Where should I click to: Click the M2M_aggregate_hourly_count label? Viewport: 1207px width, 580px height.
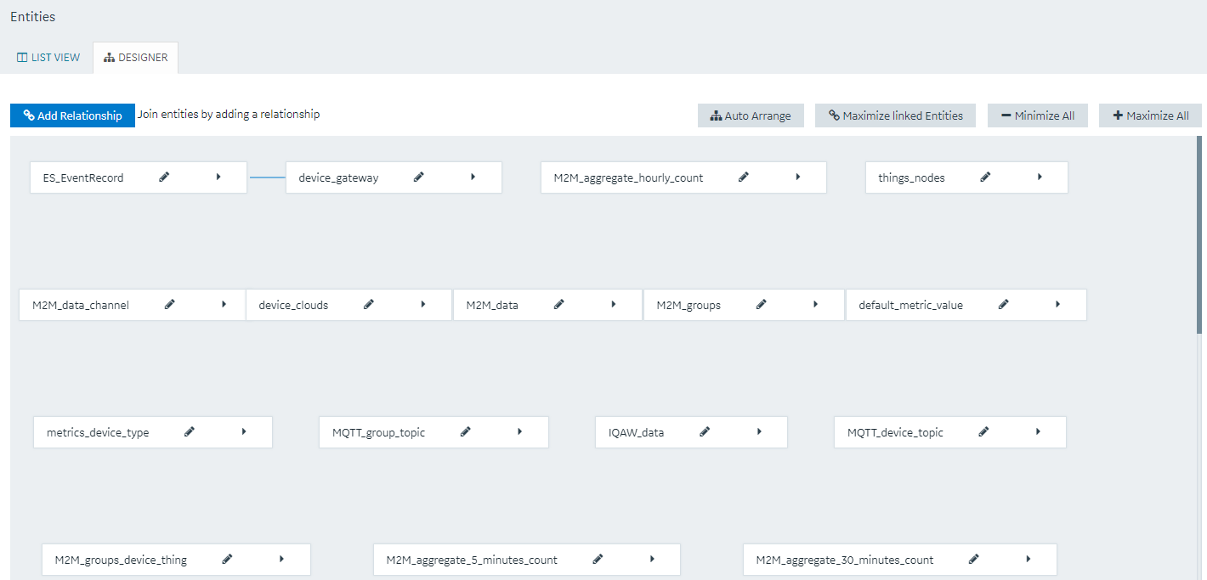[628, 178]
